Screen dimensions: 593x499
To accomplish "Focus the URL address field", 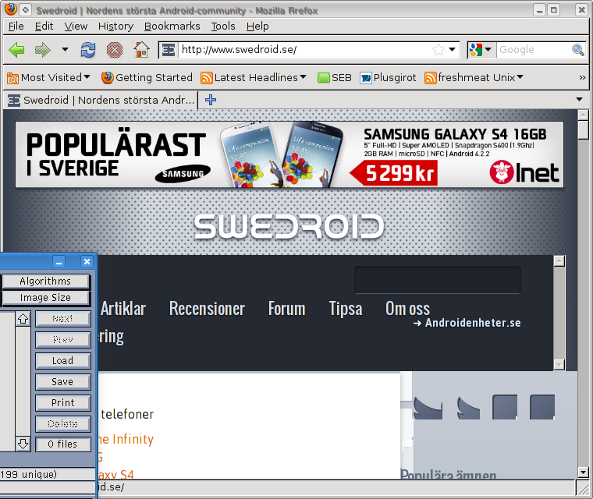I will [304, 50].
